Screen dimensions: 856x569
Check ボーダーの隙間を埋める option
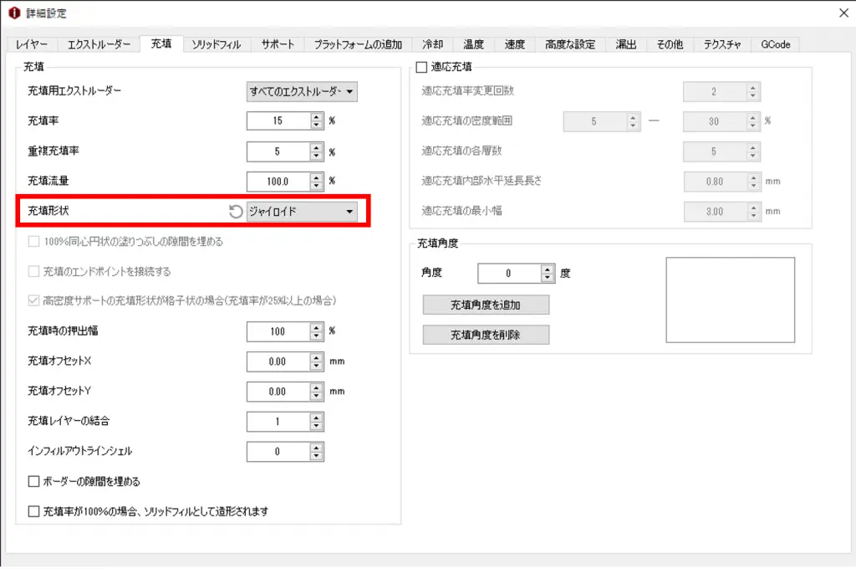(34, 481)
